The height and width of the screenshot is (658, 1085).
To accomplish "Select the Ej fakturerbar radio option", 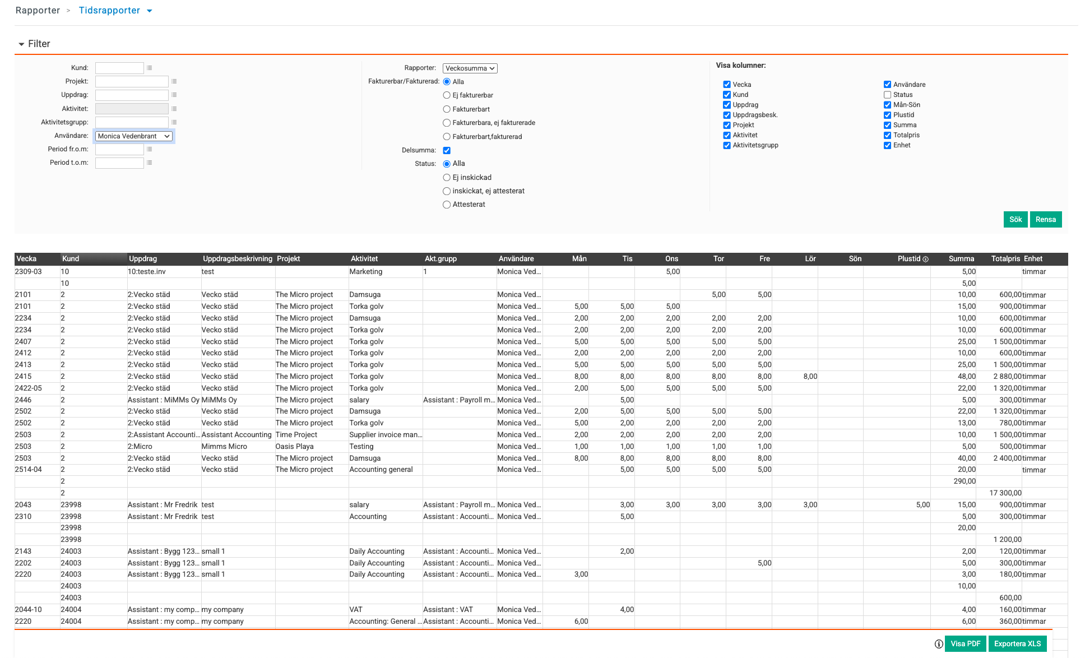I will (447, 95).
